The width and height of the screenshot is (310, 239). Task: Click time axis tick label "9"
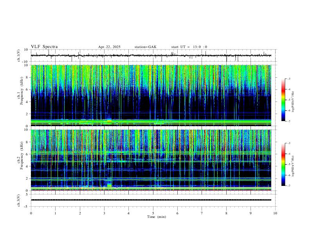[x=251, y=213]
